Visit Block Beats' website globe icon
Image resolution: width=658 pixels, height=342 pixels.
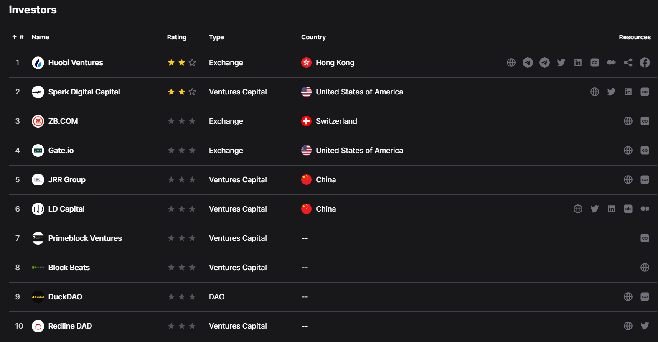tap(645, 268)
